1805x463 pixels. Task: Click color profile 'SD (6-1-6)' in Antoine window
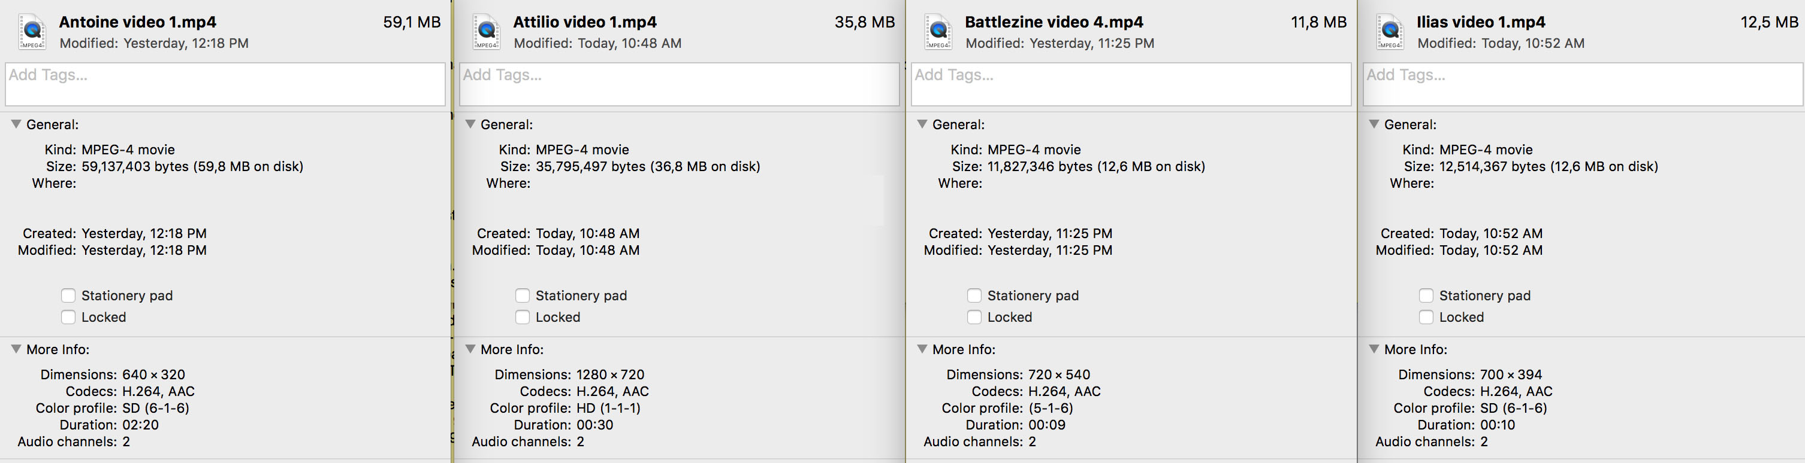point(156,409)
